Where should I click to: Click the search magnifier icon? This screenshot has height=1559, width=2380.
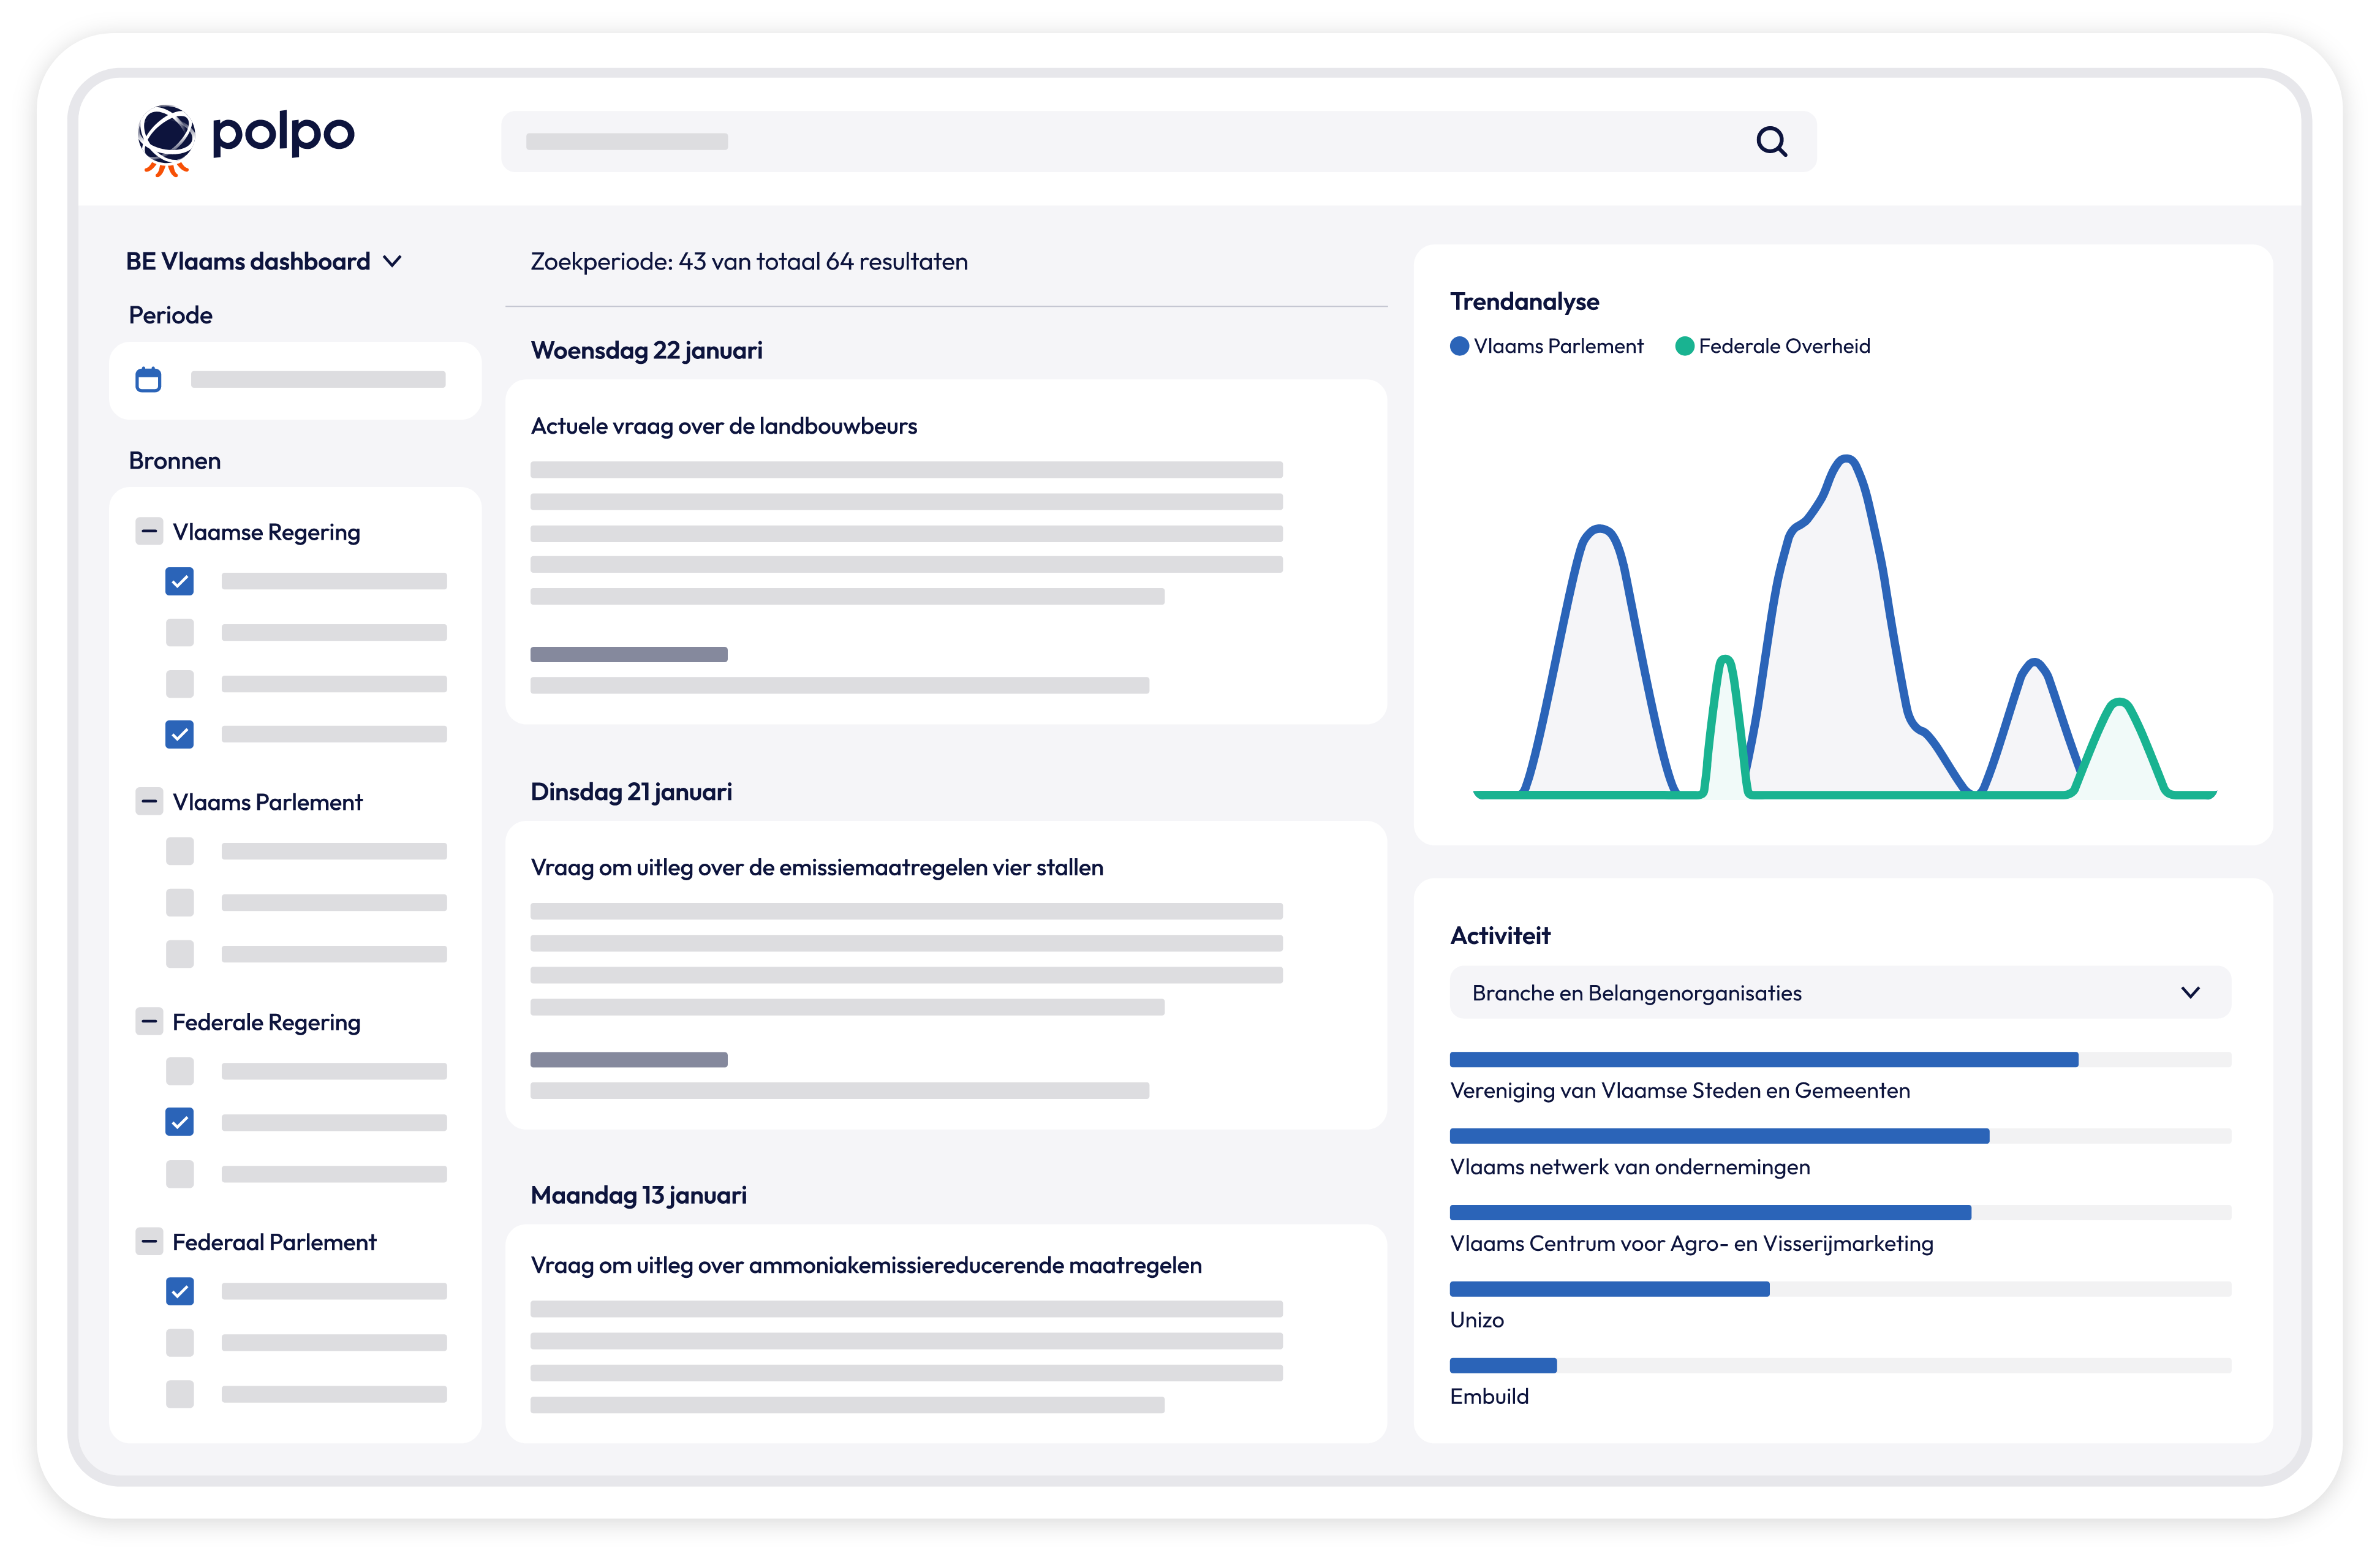tap(1771, 142)
